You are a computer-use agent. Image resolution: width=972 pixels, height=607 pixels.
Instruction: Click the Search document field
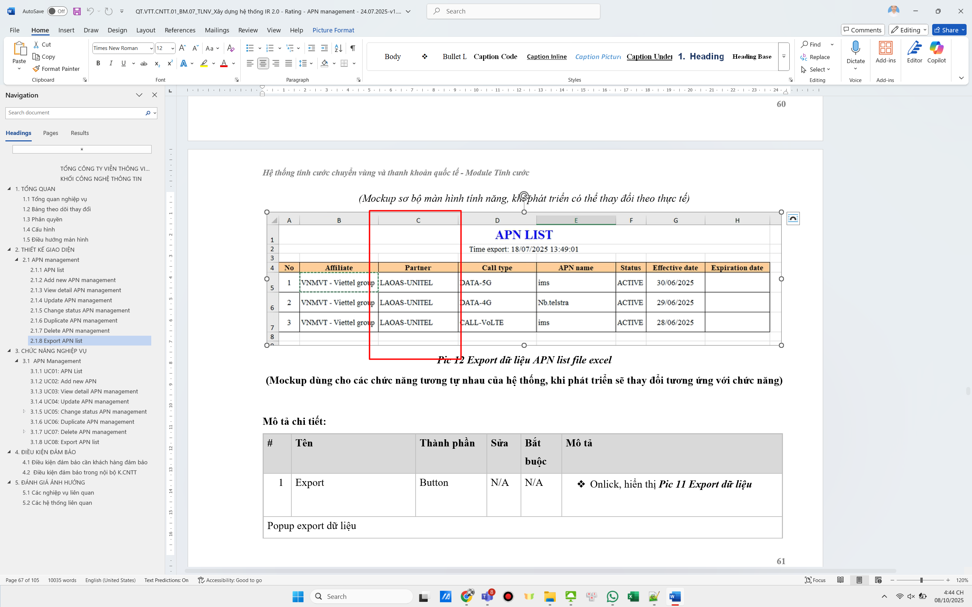tap(75, 113)
